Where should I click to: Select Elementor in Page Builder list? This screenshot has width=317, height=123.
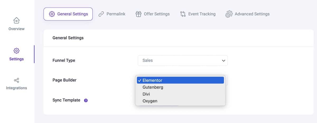(180, 80)
